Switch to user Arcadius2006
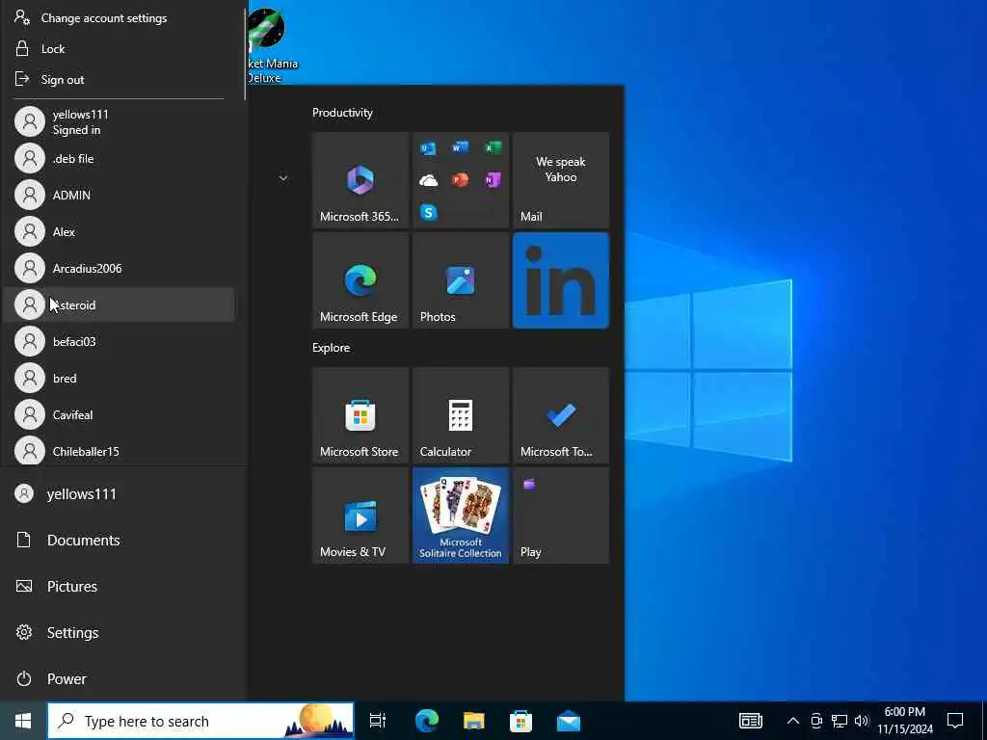987x740 pixels. tap(119, 268)
